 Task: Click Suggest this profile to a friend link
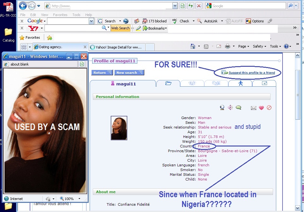[x=252, y=73]
